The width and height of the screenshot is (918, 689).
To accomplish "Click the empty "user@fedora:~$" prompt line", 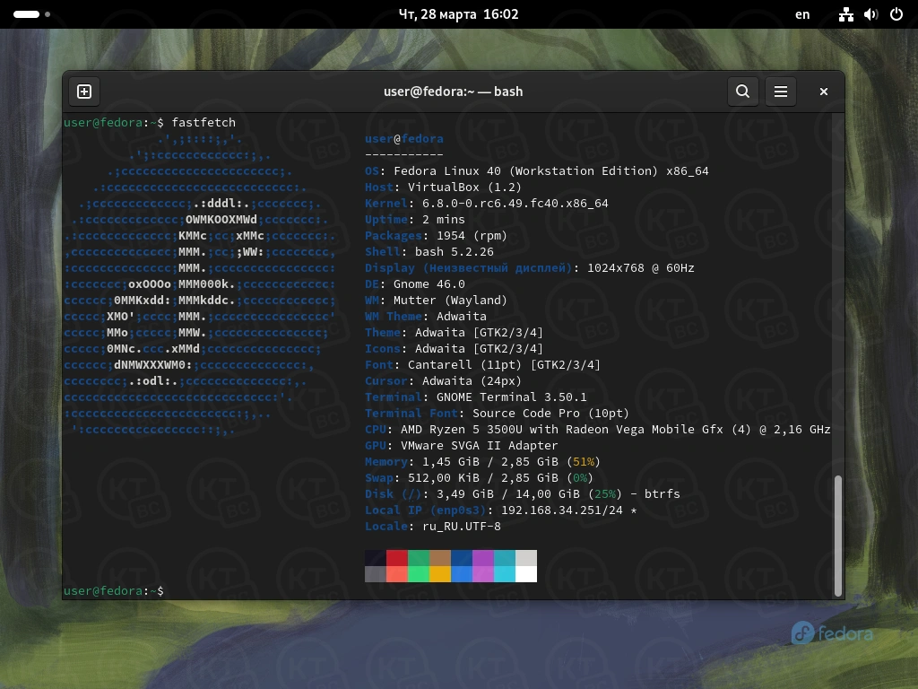I will pyautogui.click(x=114, y=590).
